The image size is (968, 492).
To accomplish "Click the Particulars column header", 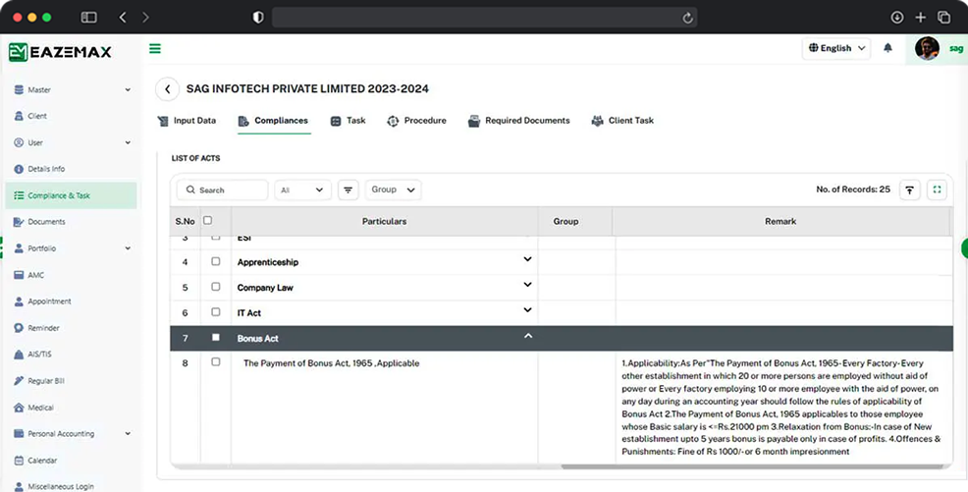I will [x=384, y=221].
